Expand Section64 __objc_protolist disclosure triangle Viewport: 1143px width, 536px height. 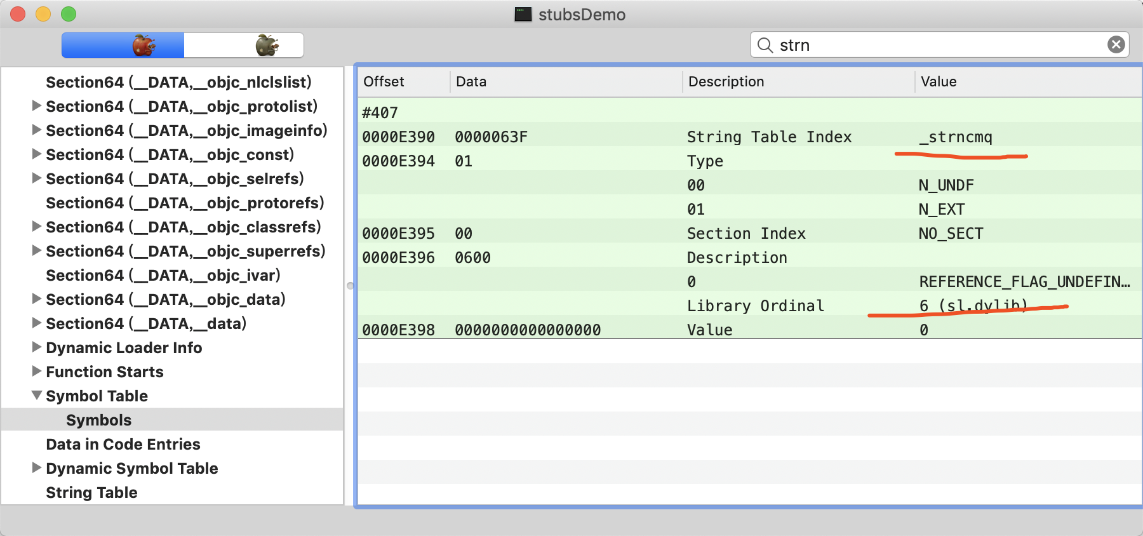click(x=37, y=106)
